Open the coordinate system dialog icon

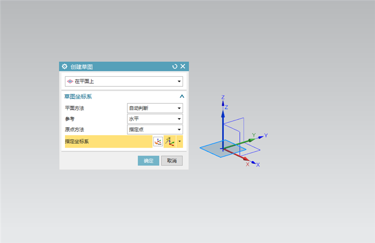click(x=158, y=141)
